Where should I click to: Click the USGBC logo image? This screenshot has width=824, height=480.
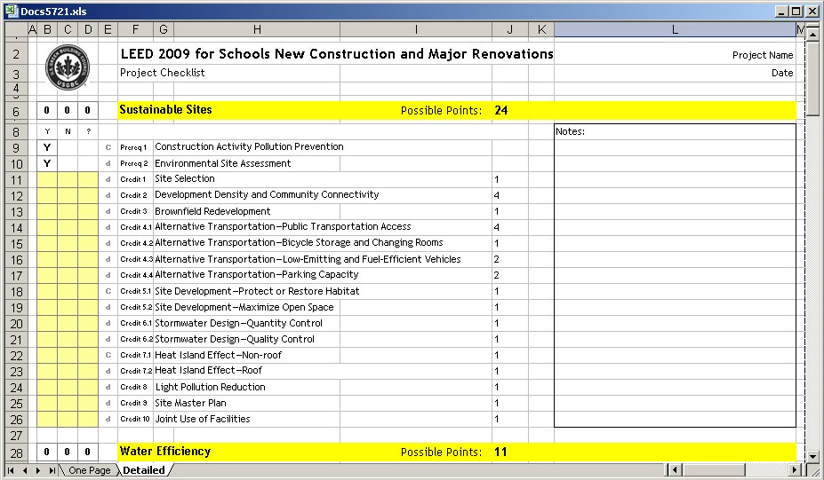tap(68, 67)
